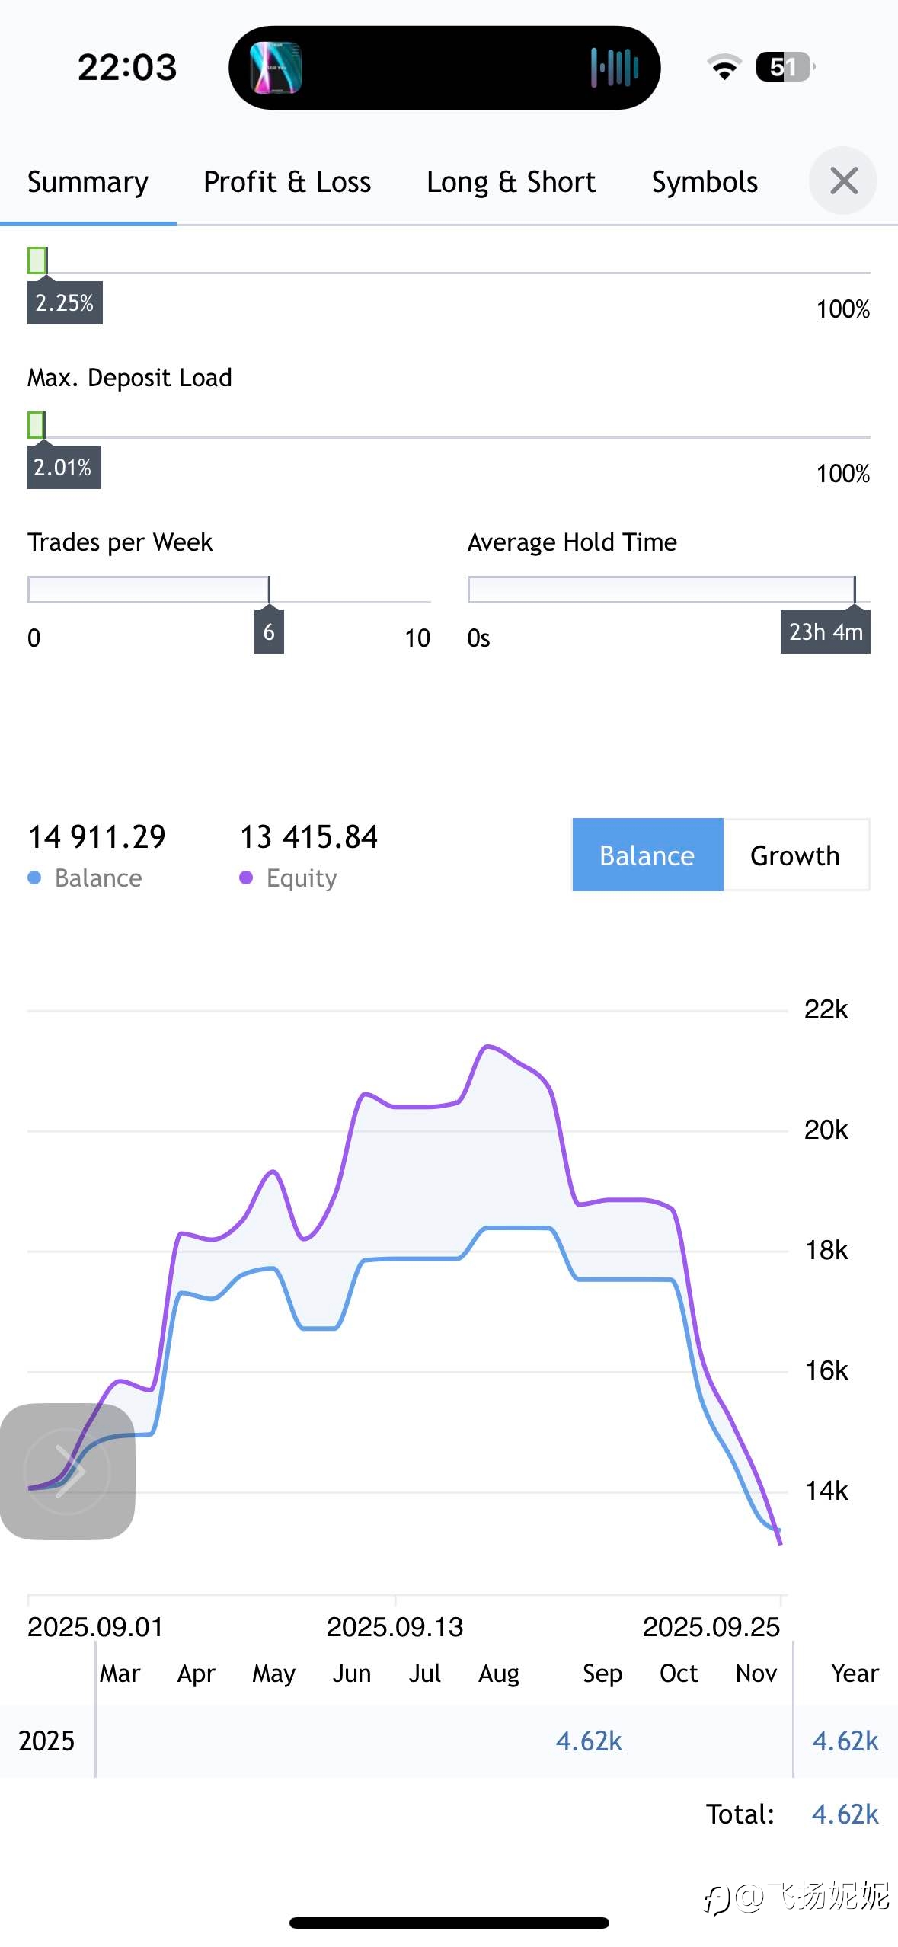Go to the Summary tab
The height and width of the screenshot is (1947, 898).
88,182
